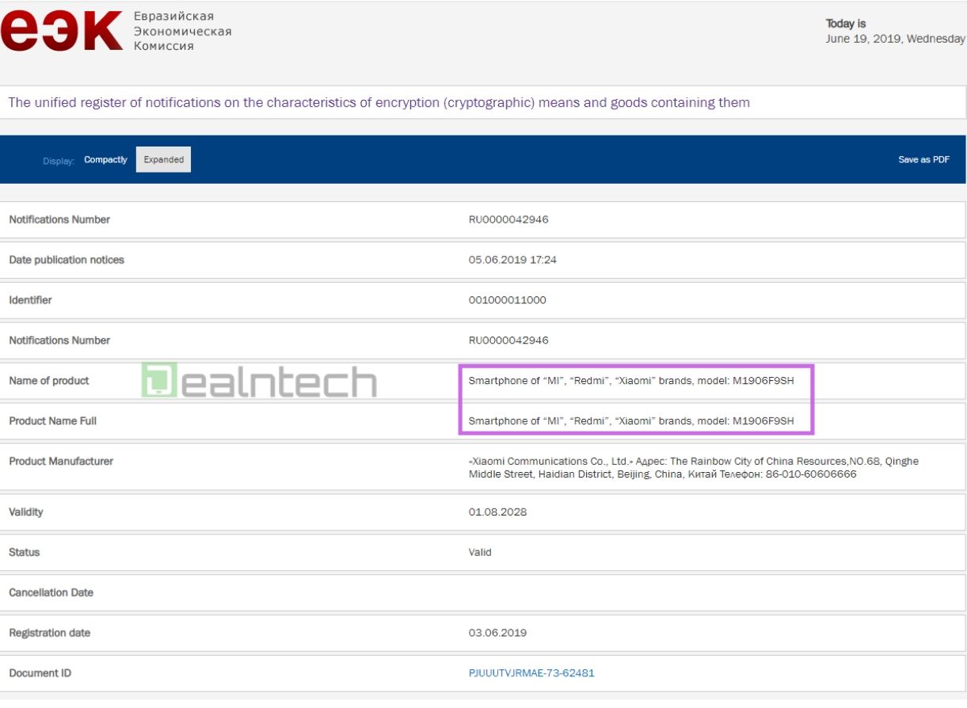Select validity date 01.08.2028
The width and height of the screenshot is (967, 708).
497,512
